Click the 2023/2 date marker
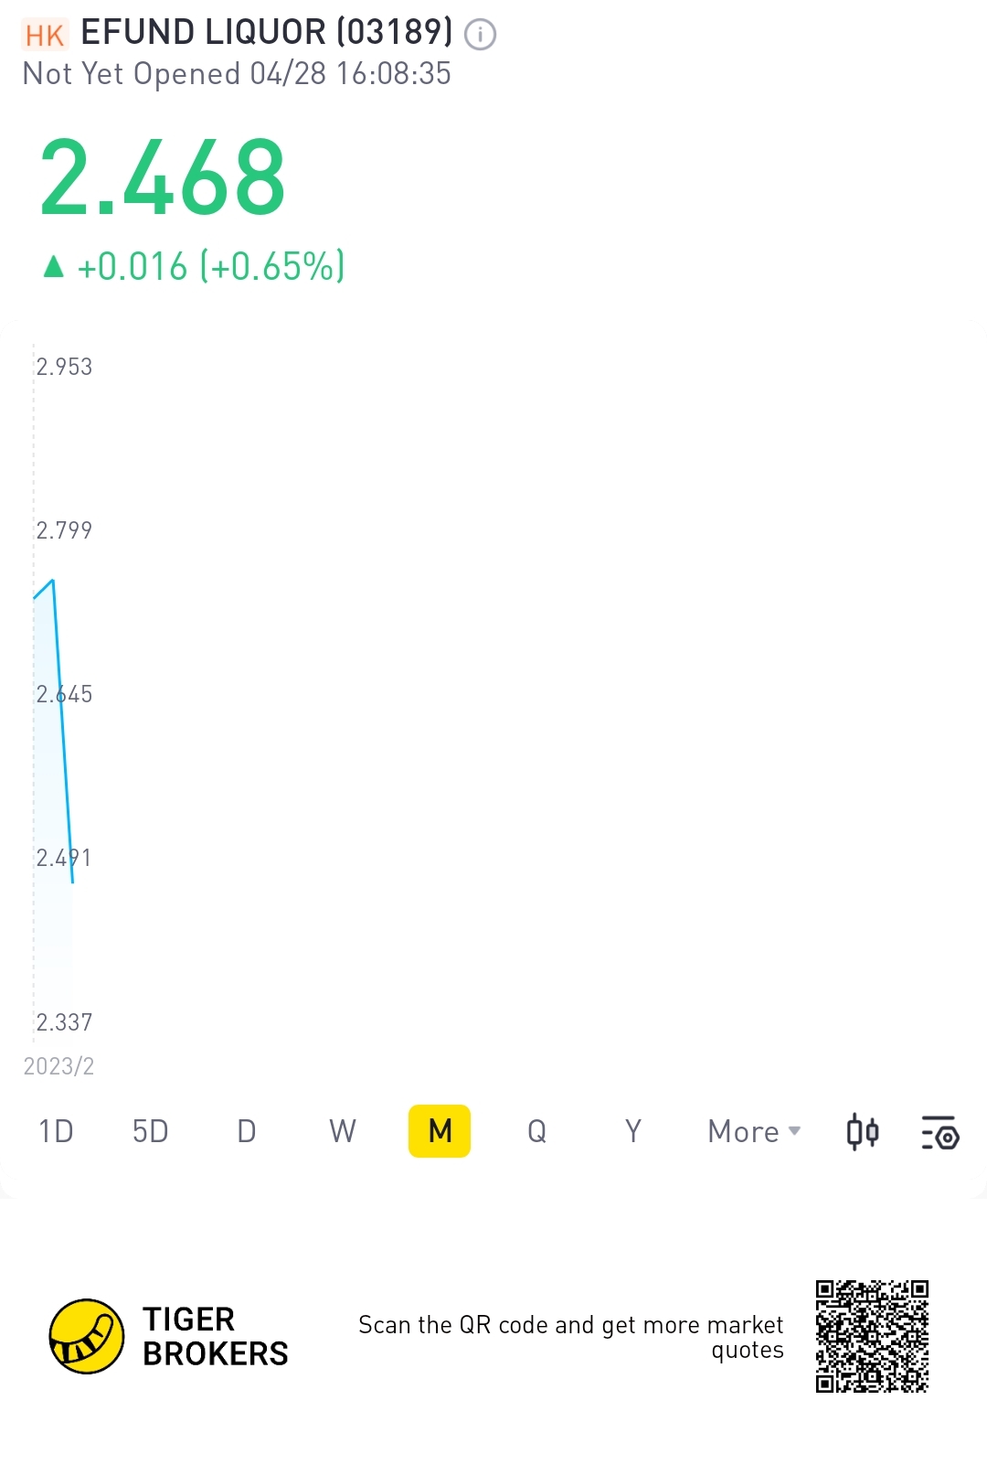The width and height of the screenshot is (987, 1475). pos(58,1066)
